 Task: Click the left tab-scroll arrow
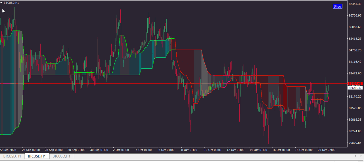355,156
